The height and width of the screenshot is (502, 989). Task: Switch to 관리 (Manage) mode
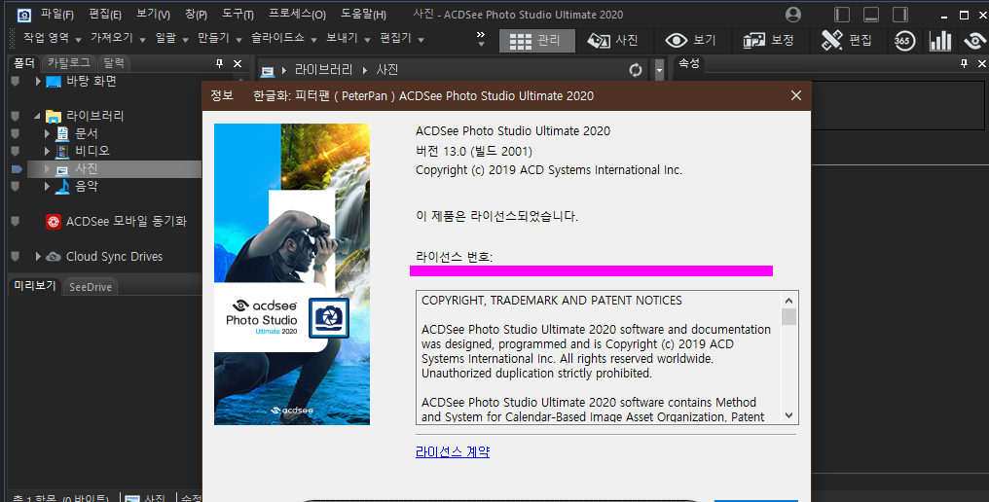(537, 41)
